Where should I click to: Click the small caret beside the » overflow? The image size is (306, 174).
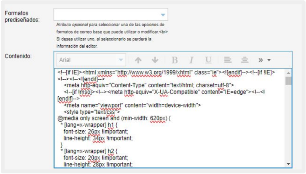269,60
